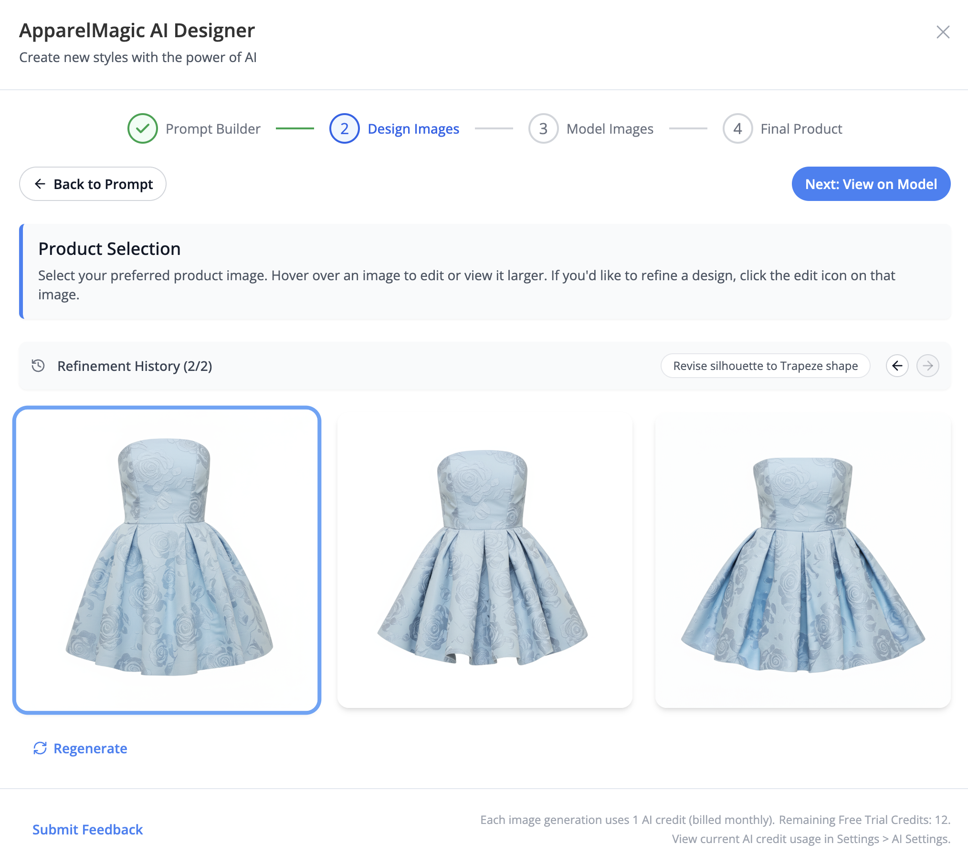Click the step 4 circle icon

[737, 128]
